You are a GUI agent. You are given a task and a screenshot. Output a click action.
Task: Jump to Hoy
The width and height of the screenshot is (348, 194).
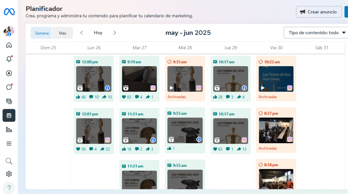98,33
